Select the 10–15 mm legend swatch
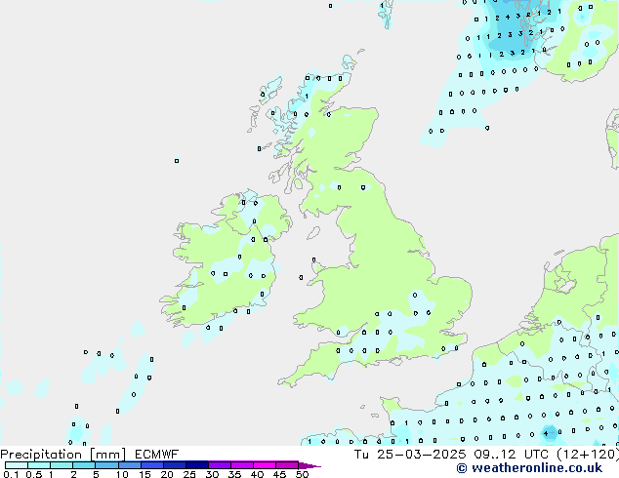 click(129, 465)
